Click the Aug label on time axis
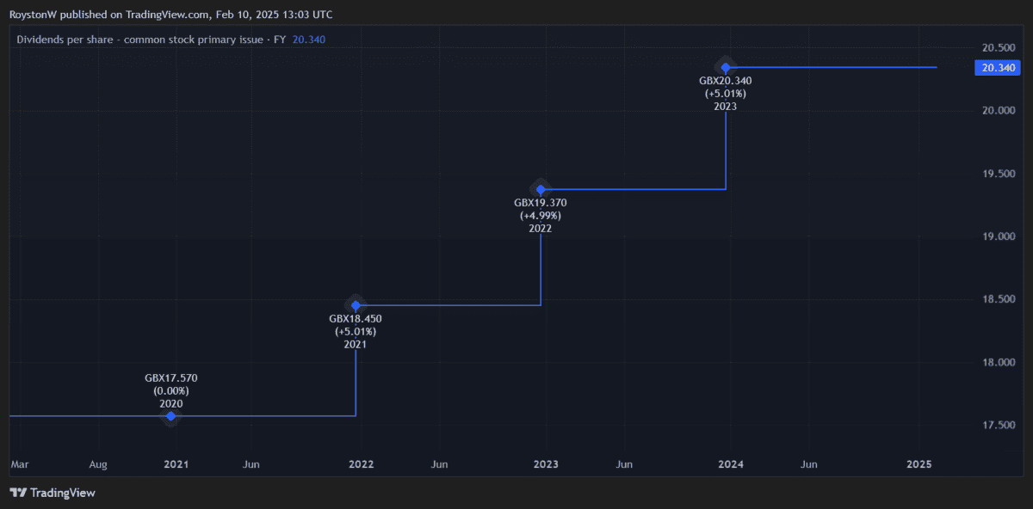1033x509 pixels. point(98,464)
